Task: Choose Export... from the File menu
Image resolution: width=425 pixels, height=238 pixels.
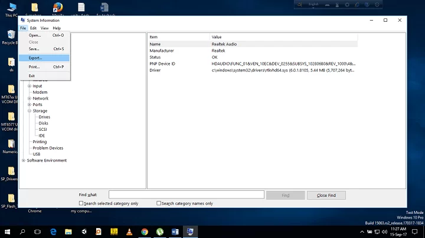Action: point(44,58)
